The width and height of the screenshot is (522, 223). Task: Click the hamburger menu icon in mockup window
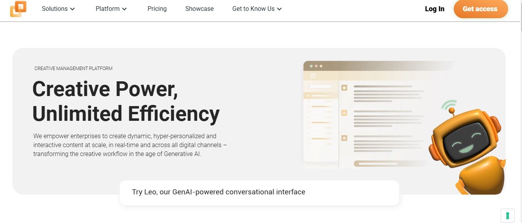click(x=313, y=76)
